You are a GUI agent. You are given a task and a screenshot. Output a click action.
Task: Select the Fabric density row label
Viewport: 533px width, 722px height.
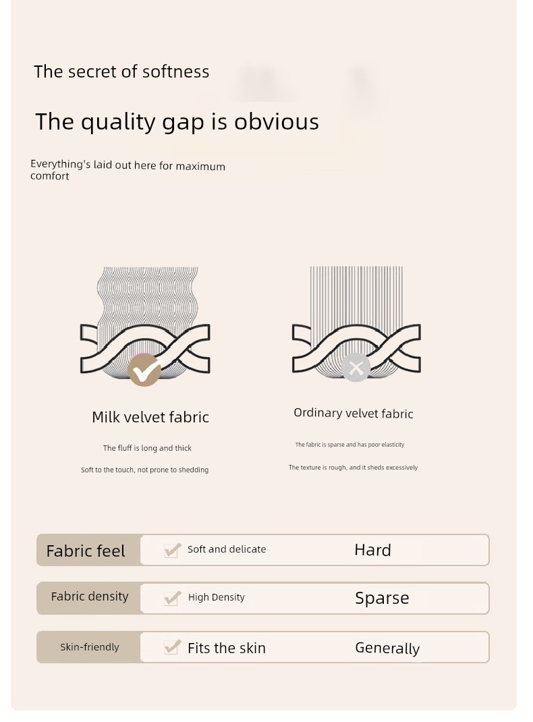(90, 596)
